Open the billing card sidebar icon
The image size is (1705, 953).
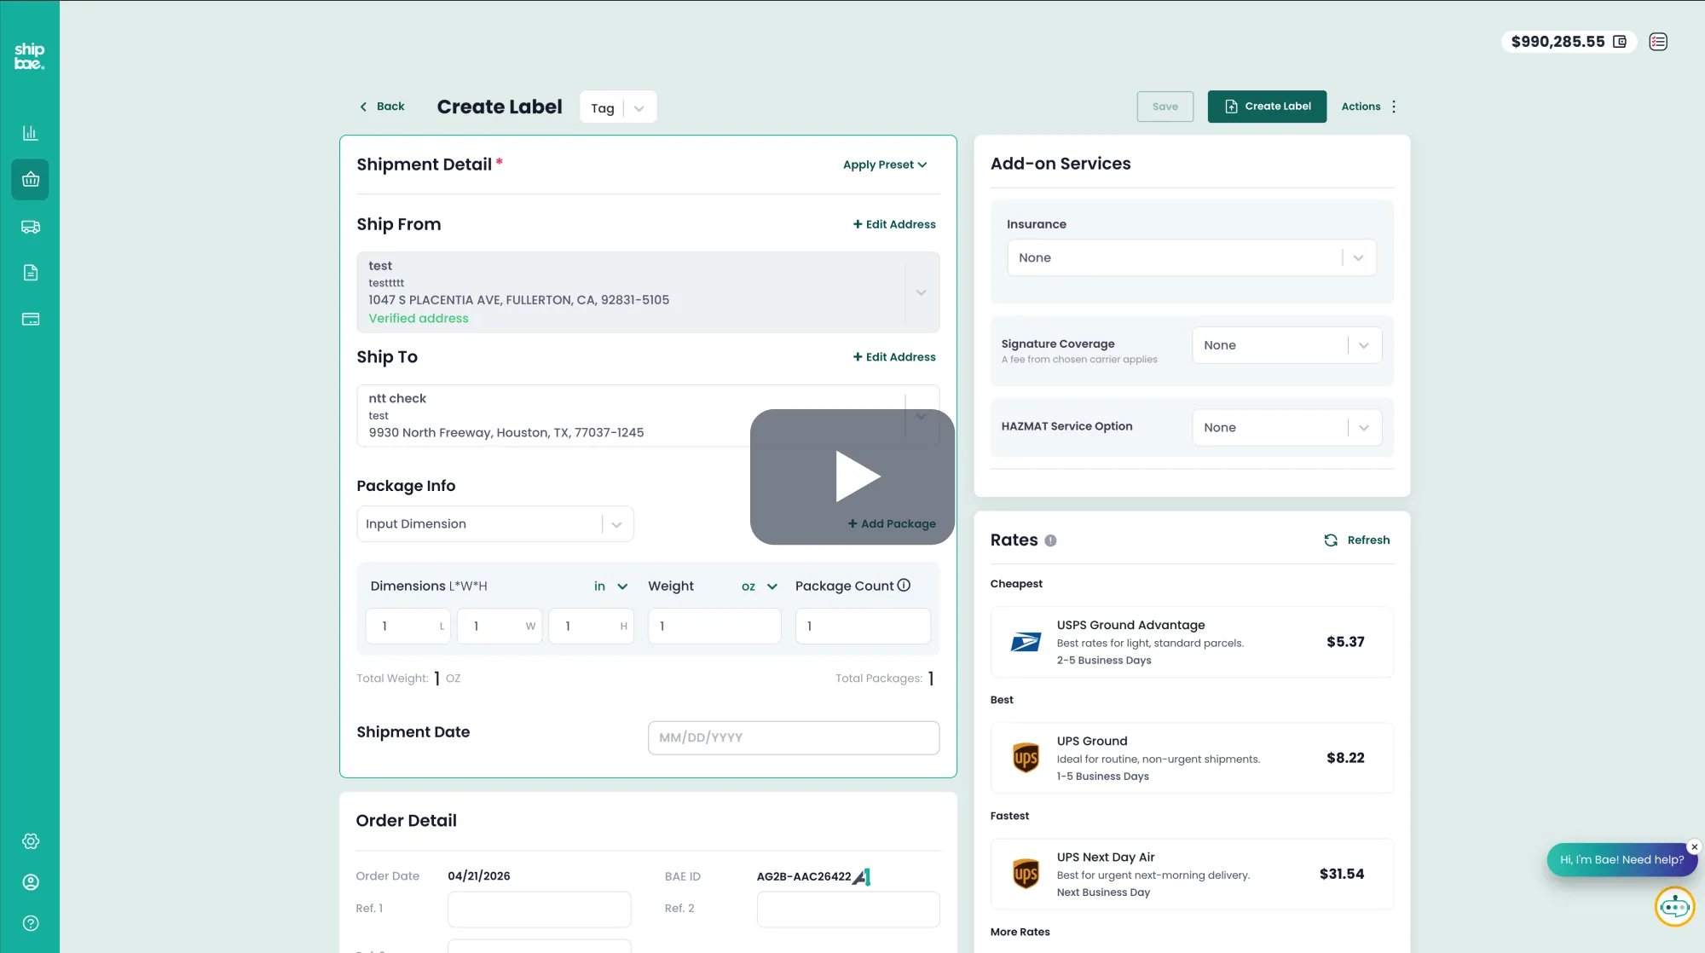pyautogui.click(x=30, y=319)
